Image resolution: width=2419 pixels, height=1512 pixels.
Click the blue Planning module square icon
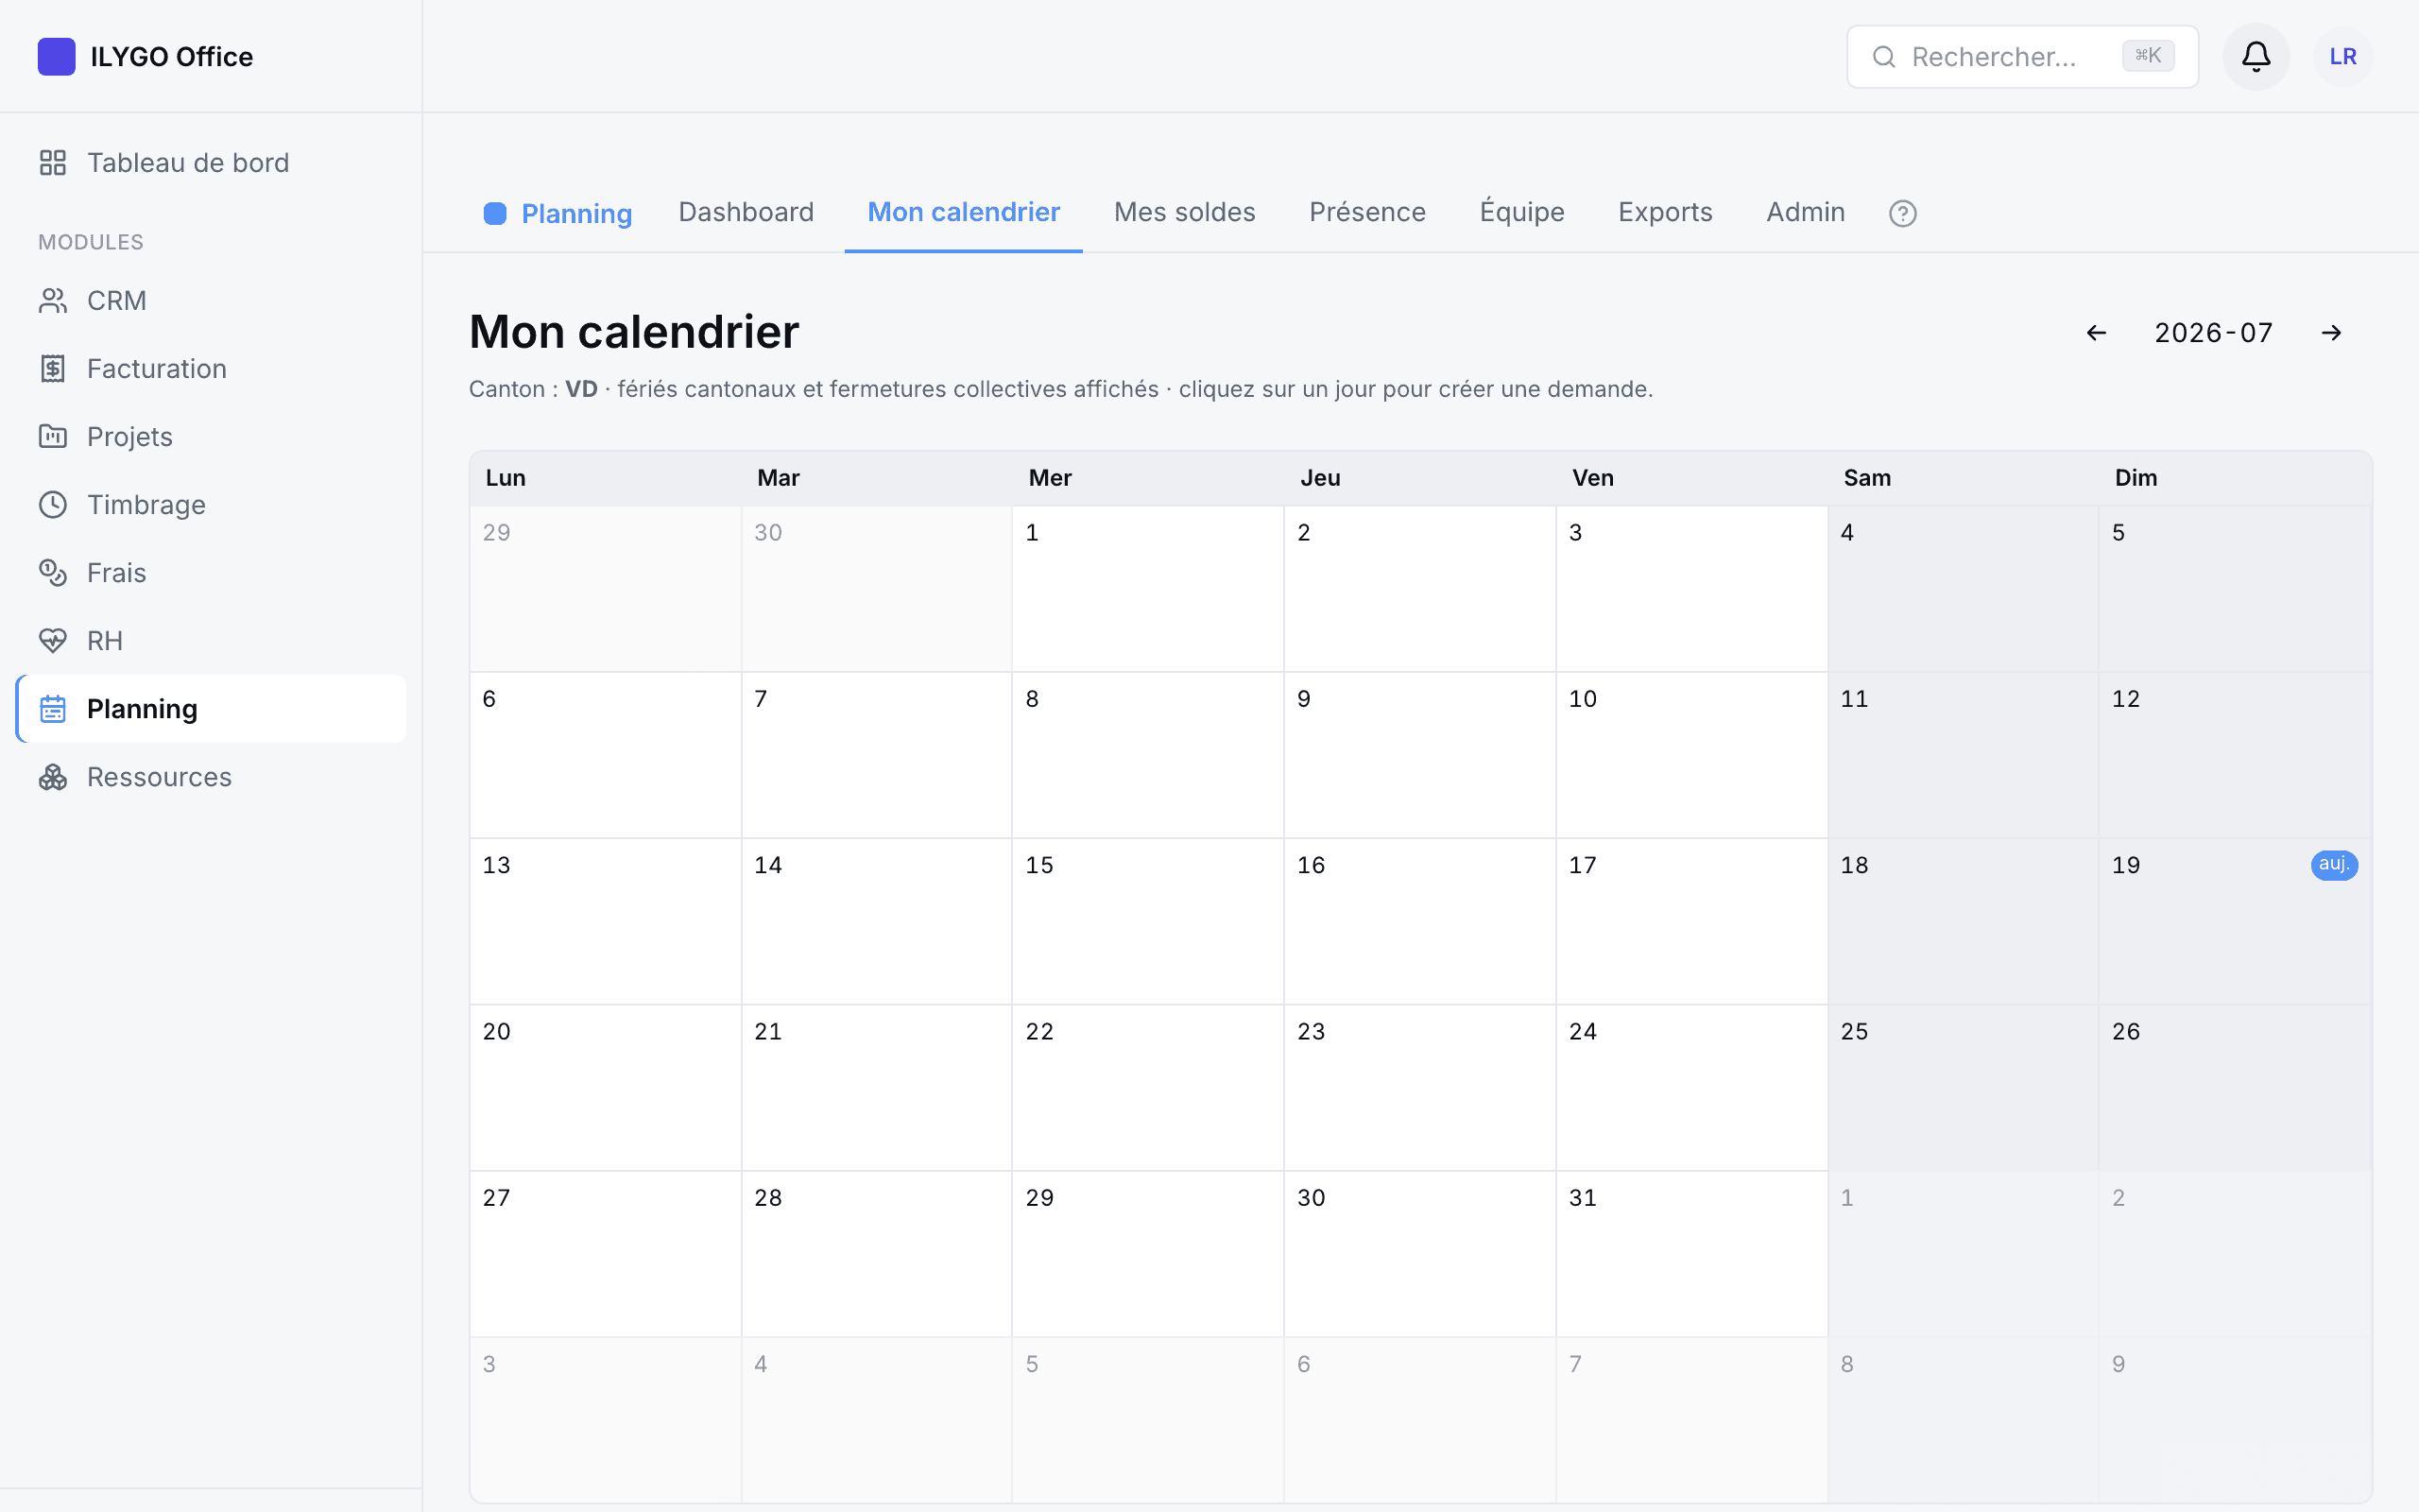point(495,213)
